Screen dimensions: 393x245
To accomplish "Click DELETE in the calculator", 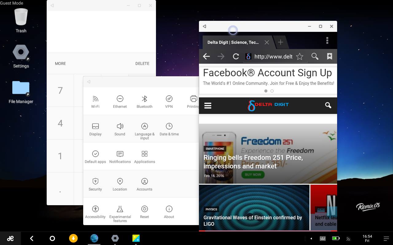I will (142, 63).
